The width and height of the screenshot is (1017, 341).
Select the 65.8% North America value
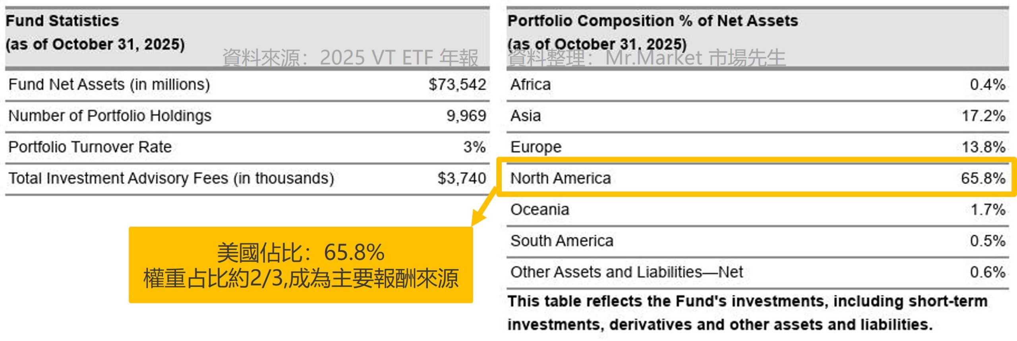[983, 178]
